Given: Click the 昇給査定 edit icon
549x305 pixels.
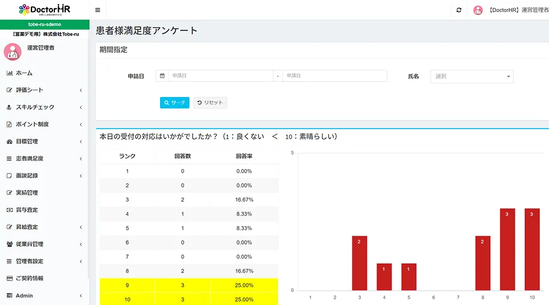Looking at the screenshot, I should pyautogui.click(x=10, y=227).
